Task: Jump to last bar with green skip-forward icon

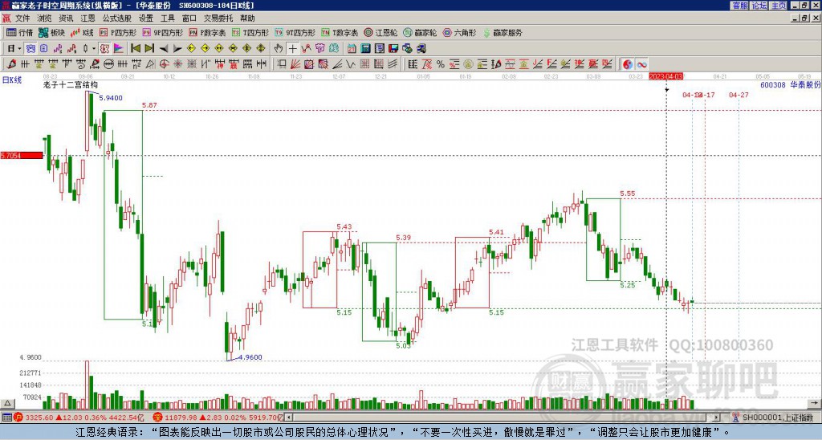Action: click(149, 49)
